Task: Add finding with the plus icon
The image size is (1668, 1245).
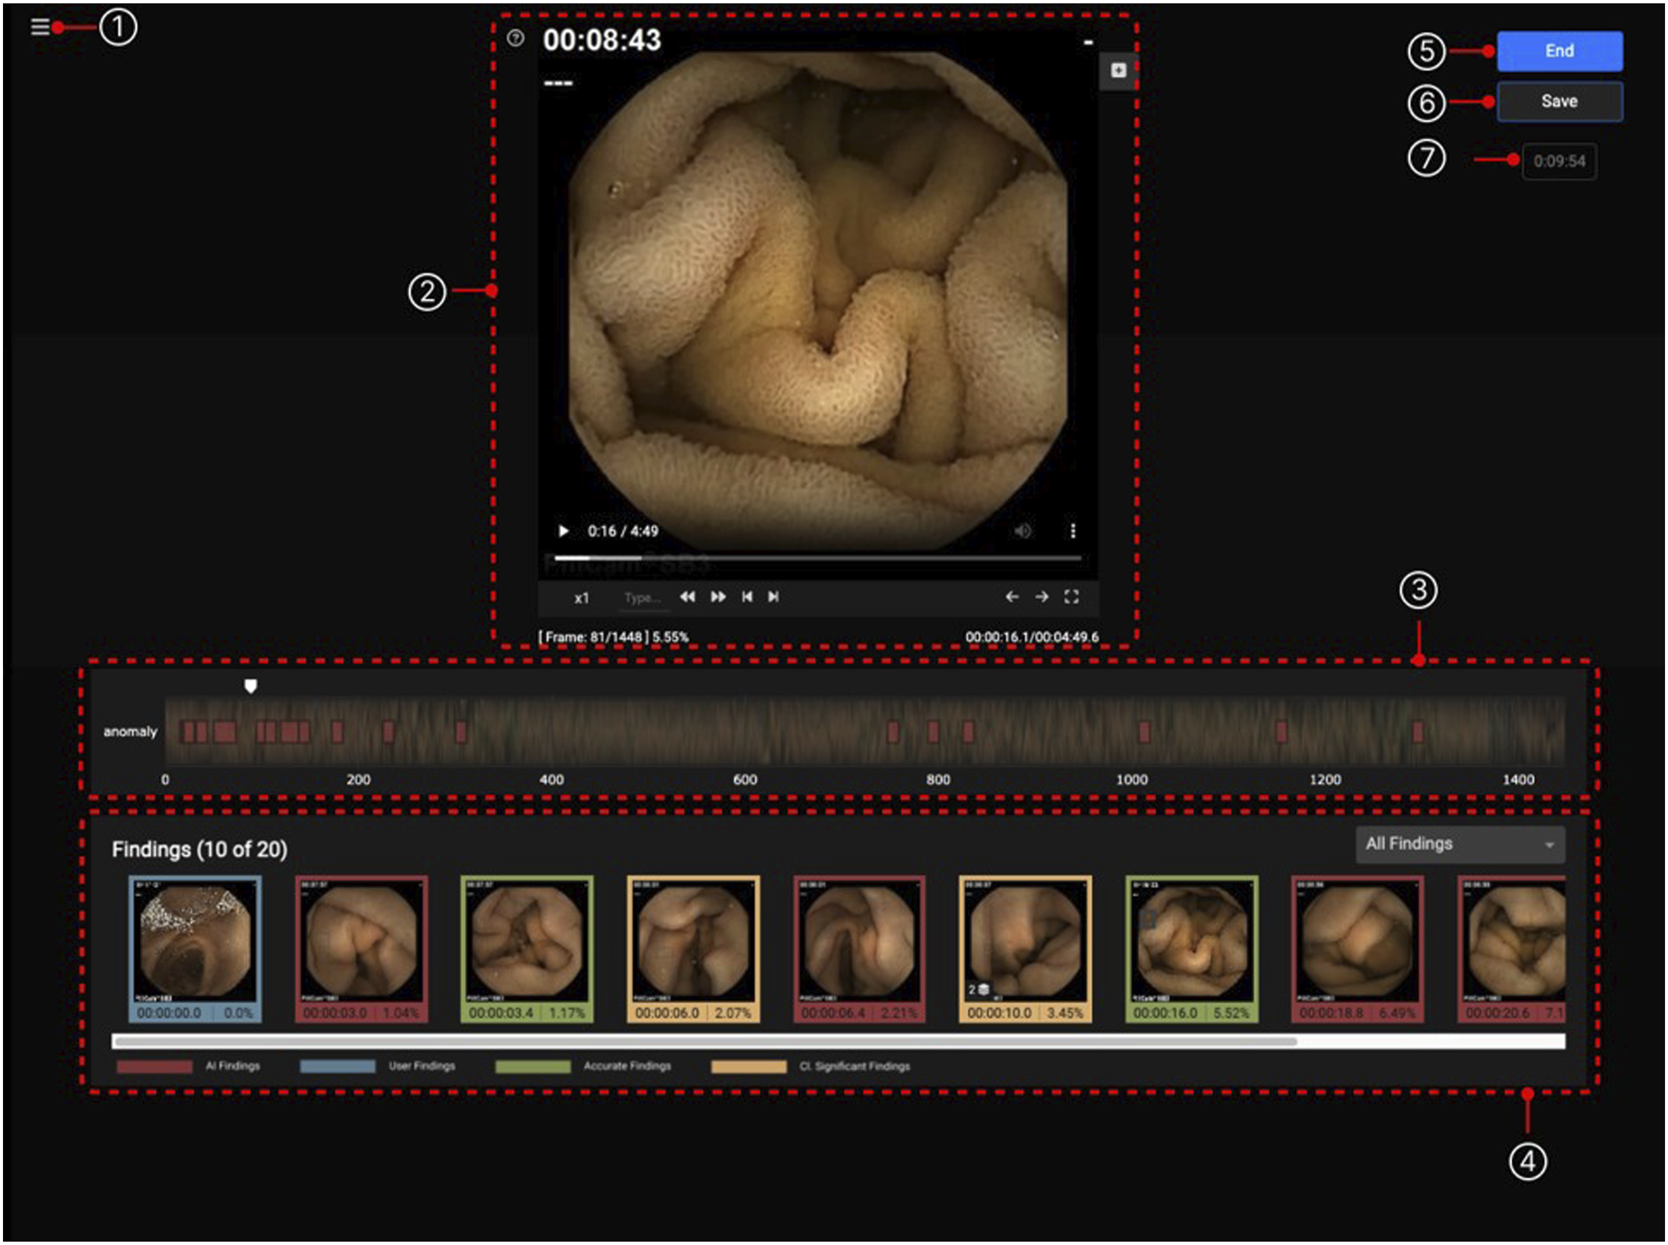Action: (x=1119, y=70)
